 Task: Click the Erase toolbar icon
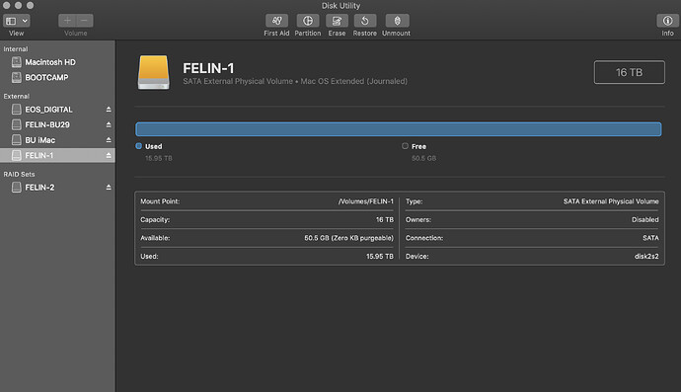[x=337, y=21]
